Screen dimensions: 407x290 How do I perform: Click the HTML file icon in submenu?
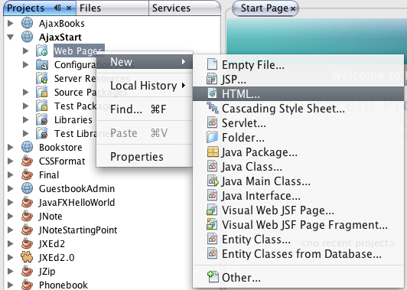[212, 93]
